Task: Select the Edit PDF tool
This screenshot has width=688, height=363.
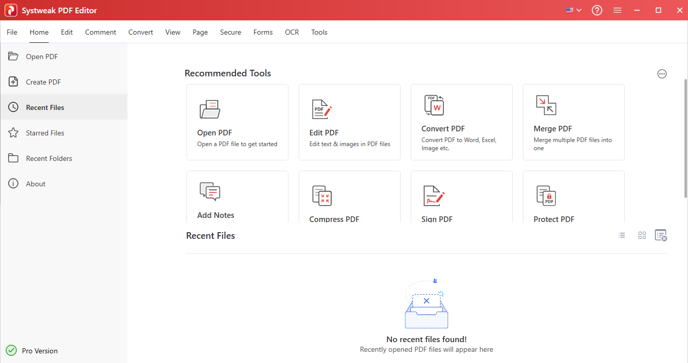Action: [349, 122]
